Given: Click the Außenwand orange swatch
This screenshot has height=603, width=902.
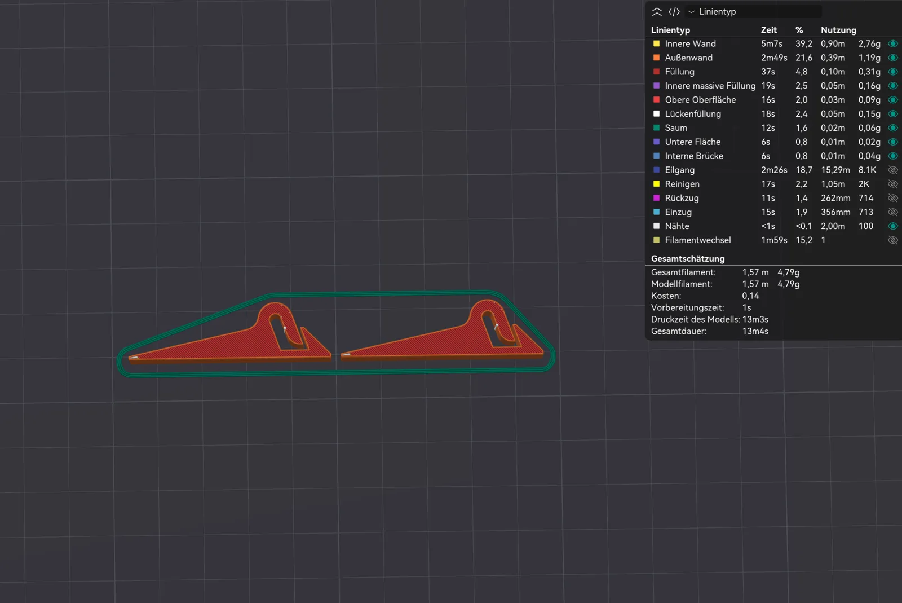Looking at the screenshot, I should tap(656, 58).
